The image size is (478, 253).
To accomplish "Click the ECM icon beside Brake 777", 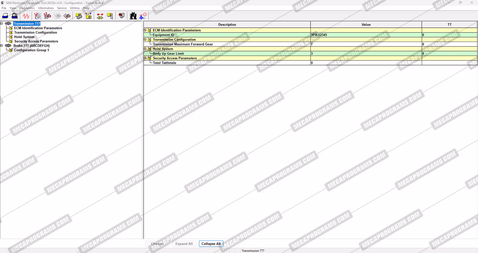I will (x=8, y=45).
